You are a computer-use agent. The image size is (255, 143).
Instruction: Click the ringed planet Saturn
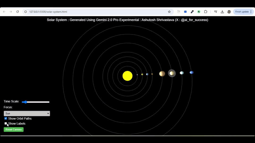172,73
